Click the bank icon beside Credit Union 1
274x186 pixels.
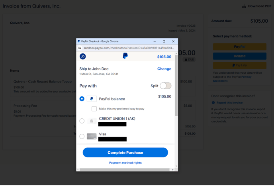[92, 121]
